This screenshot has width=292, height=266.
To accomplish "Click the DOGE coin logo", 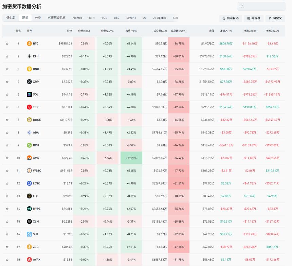I will click(29, 120).
